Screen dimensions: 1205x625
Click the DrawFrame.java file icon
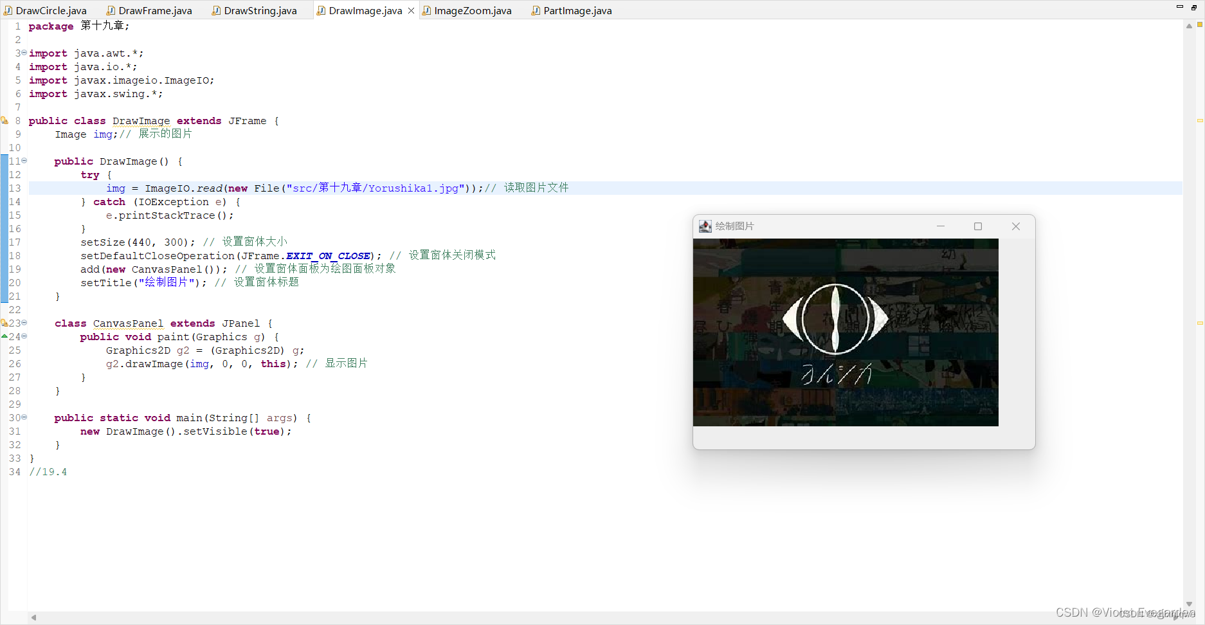(x=111, y=10)
